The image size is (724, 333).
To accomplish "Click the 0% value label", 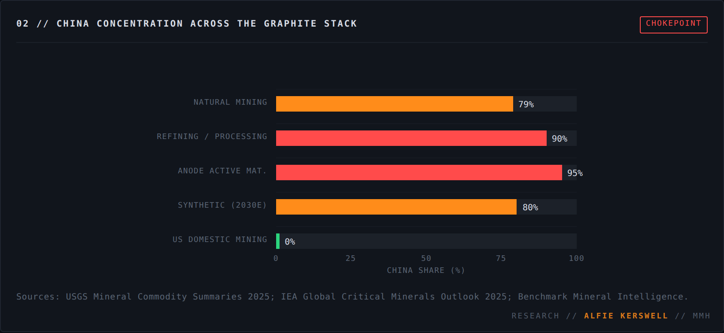I will tap(290, 242).
